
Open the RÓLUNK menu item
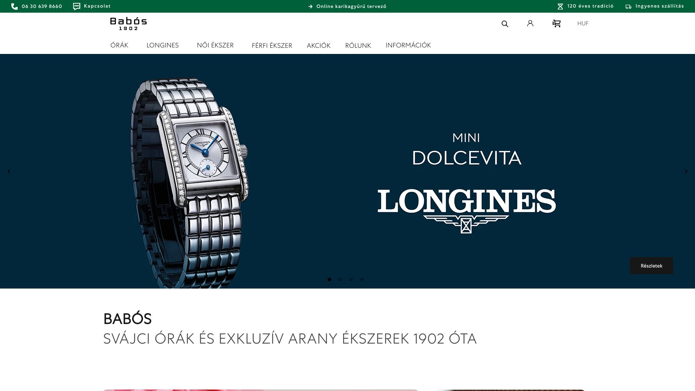[358, 46]
